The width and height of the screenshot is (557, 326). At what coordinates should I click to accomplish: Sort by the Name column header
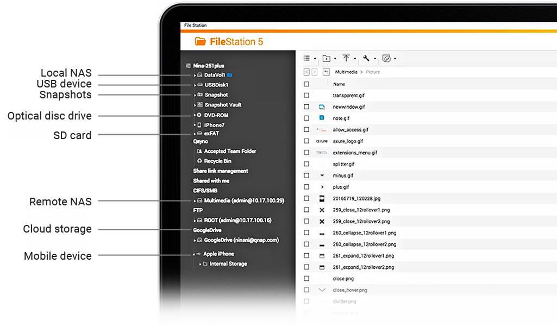[339, 84]
